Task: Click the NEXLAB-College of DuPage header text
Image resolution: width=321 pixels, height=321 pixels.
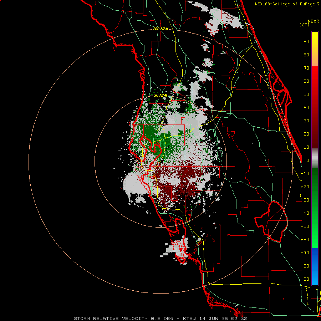Action: tap(287, 4)
